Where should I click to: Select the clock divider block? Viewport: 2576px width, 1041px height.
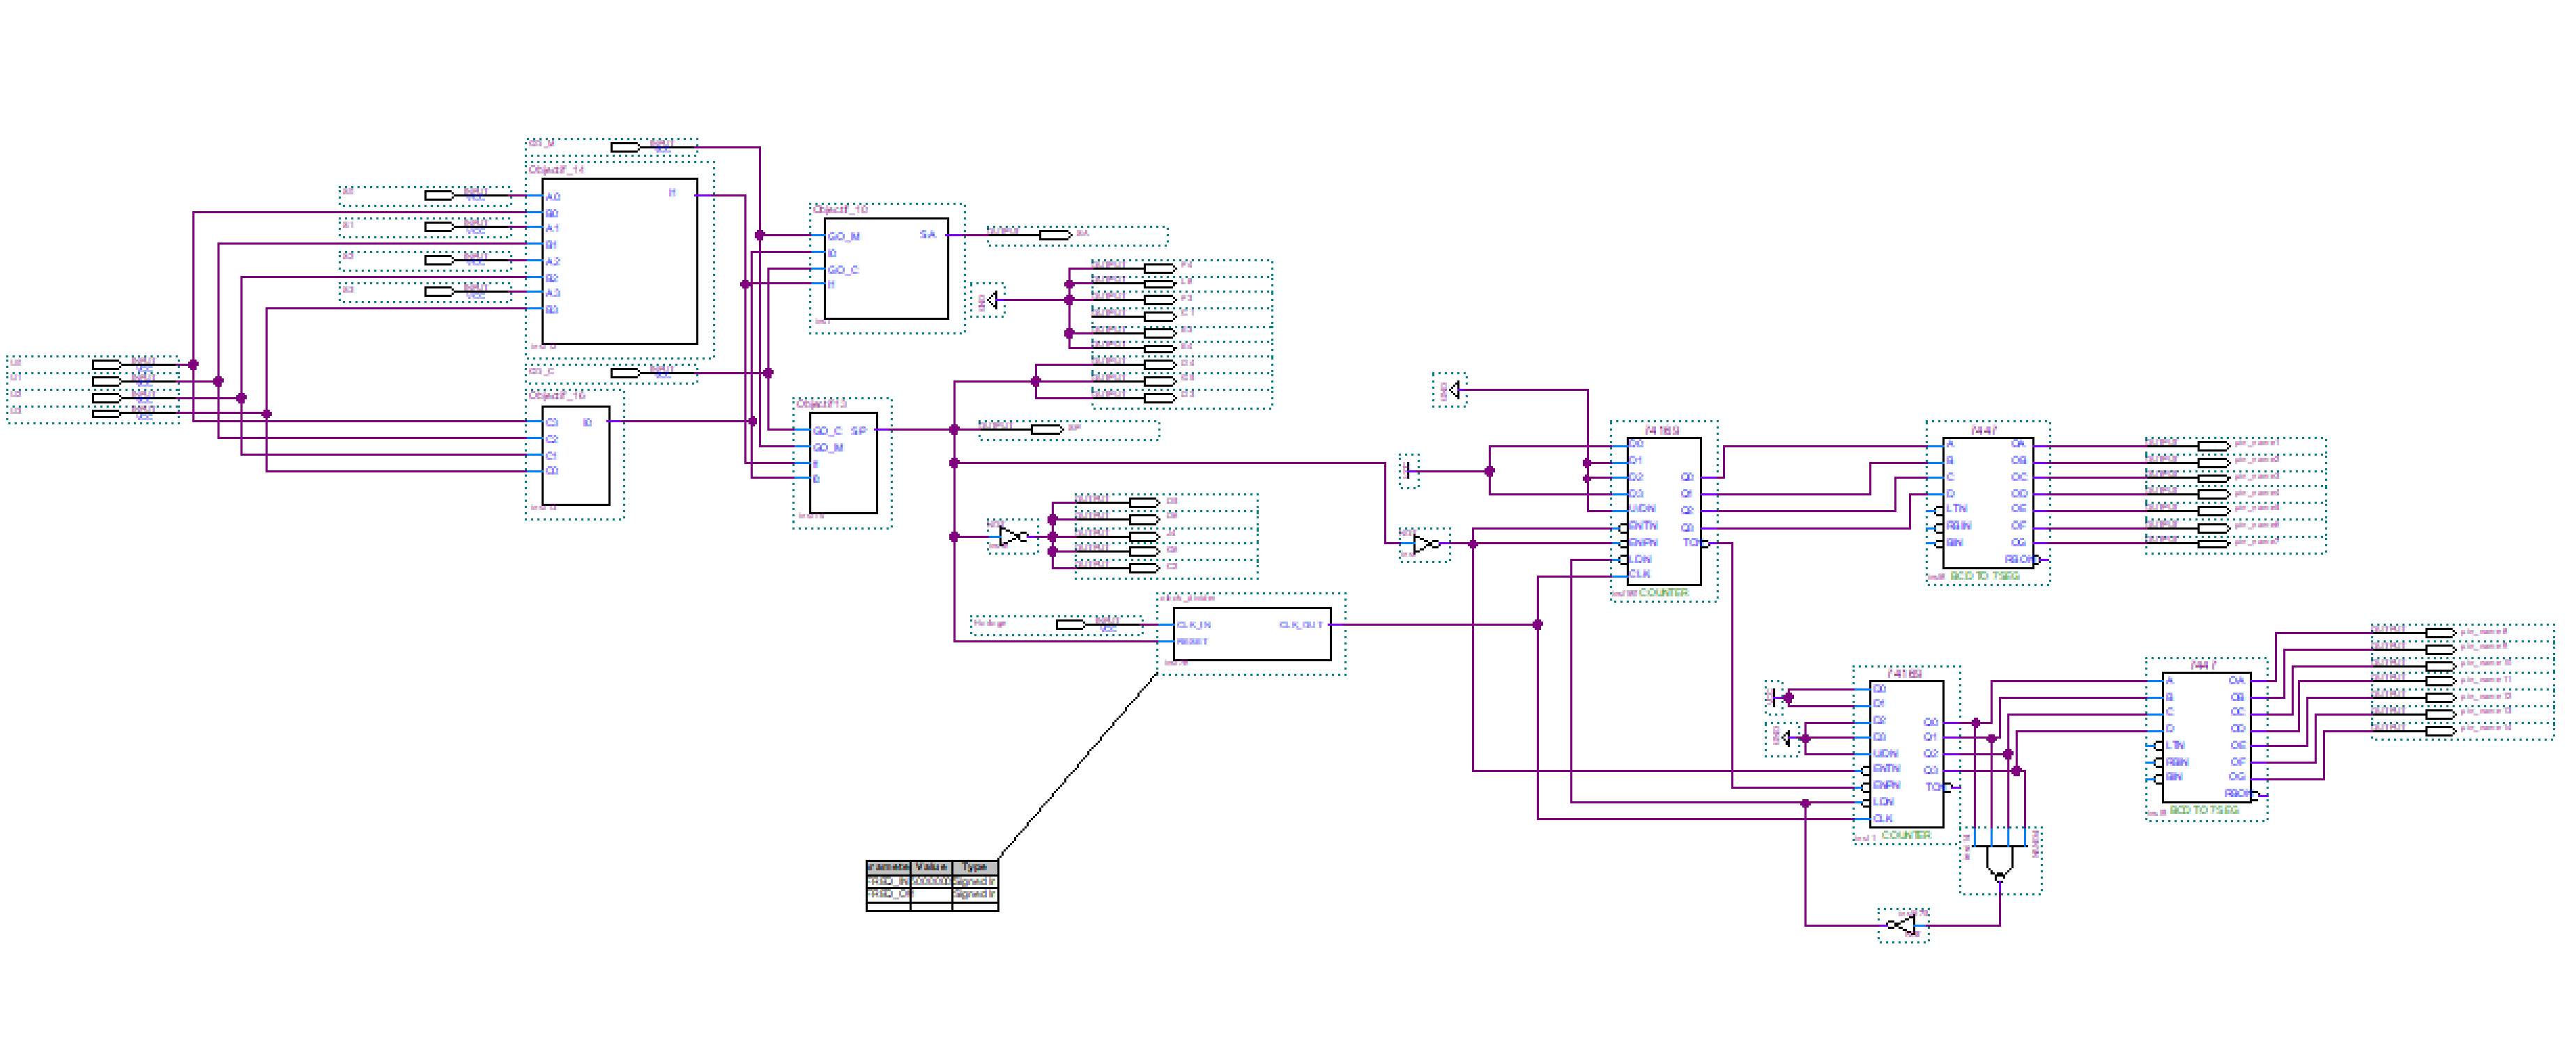[x=1251, y=634]
